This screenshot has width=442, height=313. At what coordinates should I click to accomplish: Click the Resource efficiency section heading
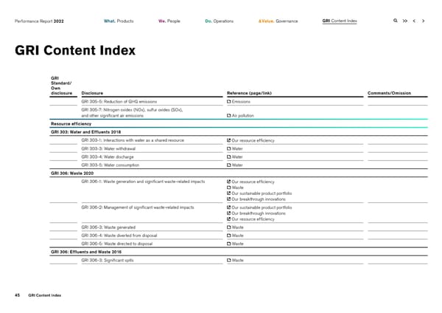[x=71, y=124]
